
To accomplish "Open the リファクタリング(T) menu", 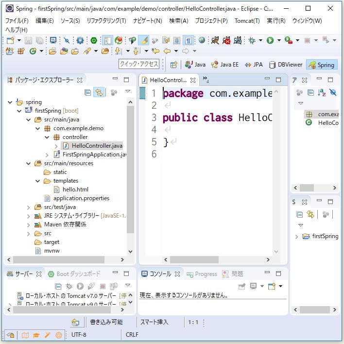I will coord(106,21).
